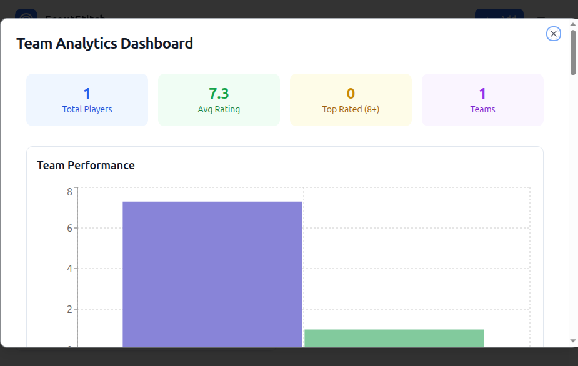Screen dimensions: 578x366
Task: Select the Teams stat card
Action: tap(482, 99)
